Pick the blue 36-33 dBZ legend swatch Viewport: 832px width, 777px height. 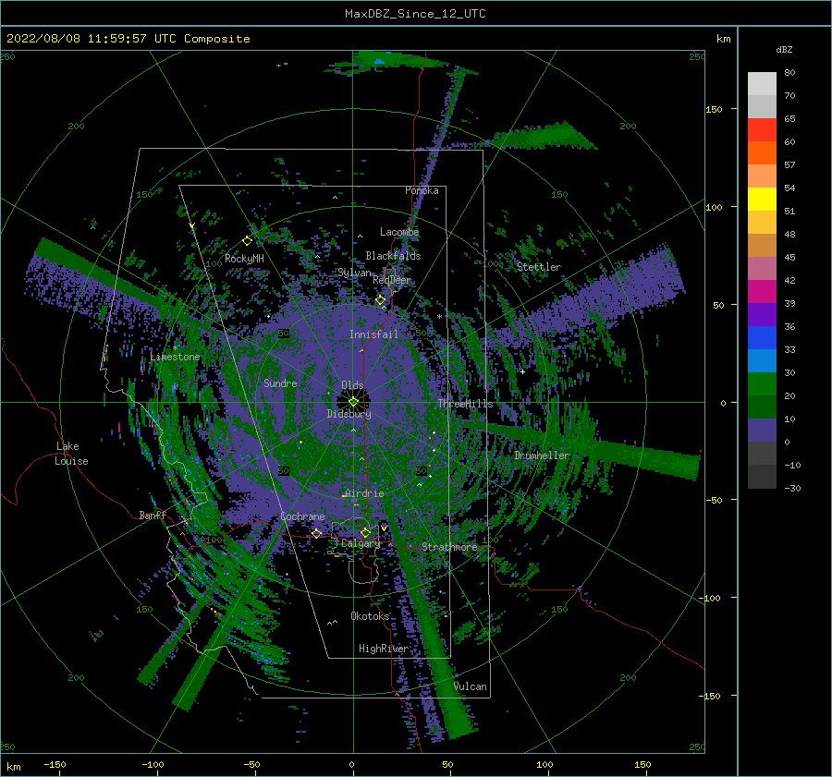coord(762,338)
